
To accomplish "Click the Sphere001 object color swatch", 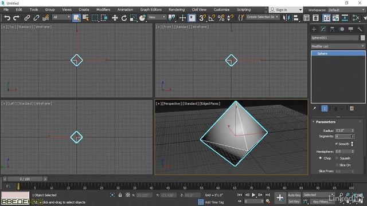I will pos(362,38).
